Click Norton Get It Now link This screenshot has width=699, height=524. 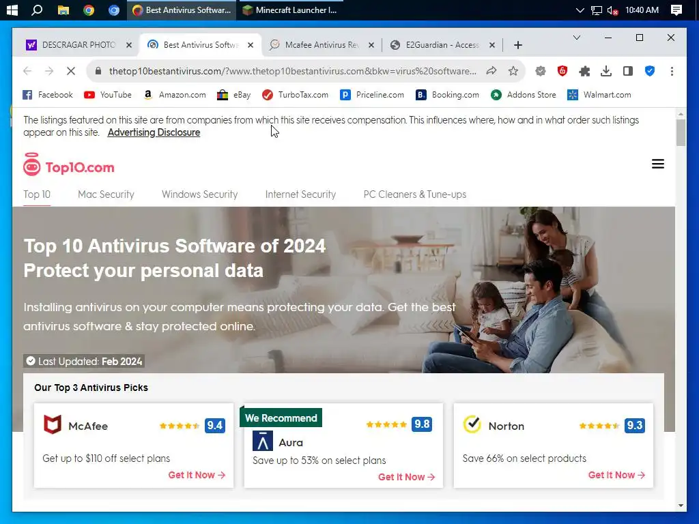[x=616, y=475]
